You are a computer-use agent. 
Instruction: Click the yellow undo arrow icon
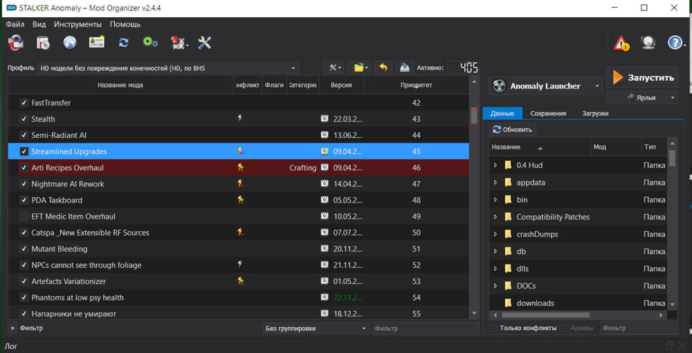(x=383, y=68)
